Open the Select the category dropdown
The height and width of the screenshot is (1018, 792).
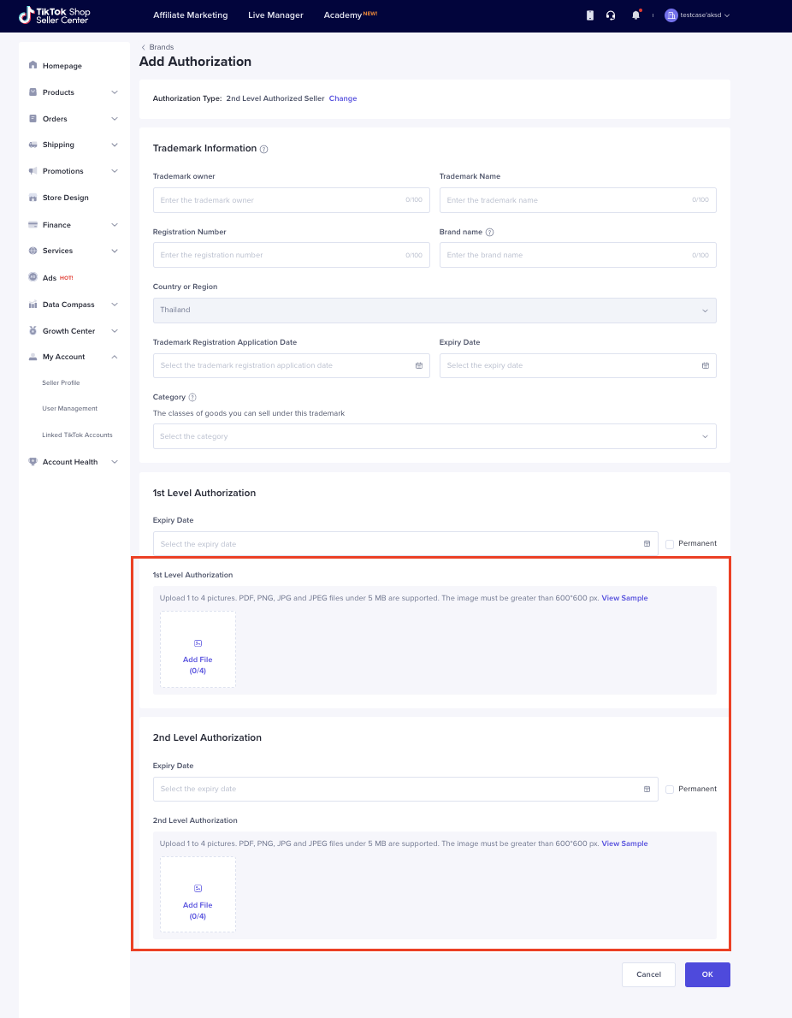click(x=434, y=436)
